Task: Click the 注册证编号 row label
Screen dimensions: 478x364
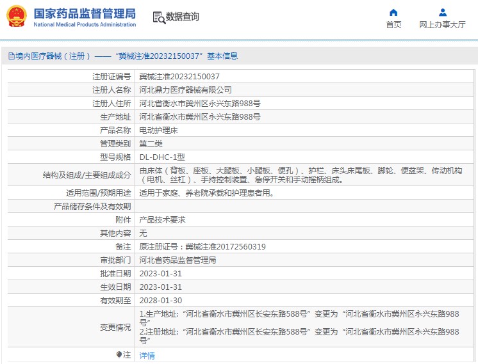Action: [x=111, y=76]
